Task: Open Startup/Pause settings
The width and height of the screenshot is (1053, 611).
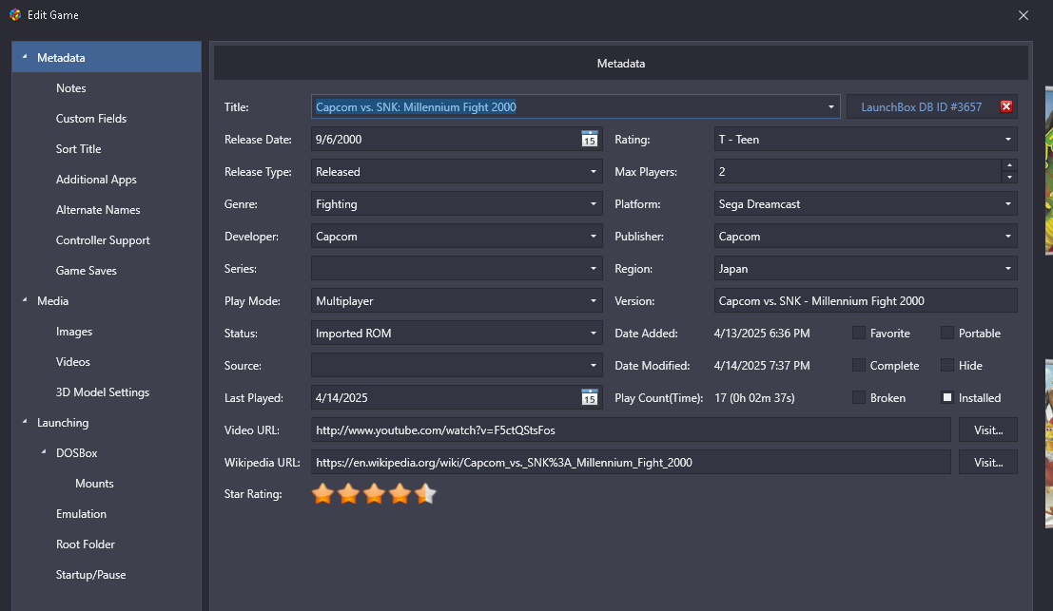Action: (90, 575)
